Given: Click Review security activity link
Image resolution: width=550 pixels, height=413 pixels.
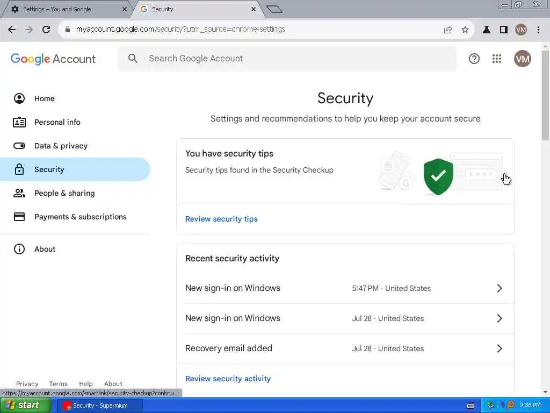Looking at the screenshot, I should 228,379.
